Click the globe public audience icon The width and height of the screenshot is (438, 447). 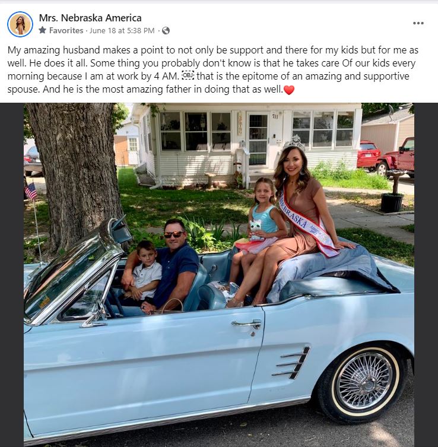click(166, 30)
